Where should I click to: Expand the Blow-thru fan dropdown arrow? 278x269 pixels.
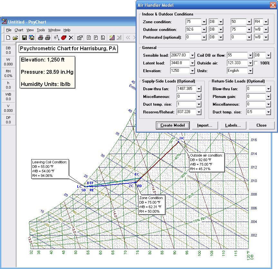coord(268,89)
